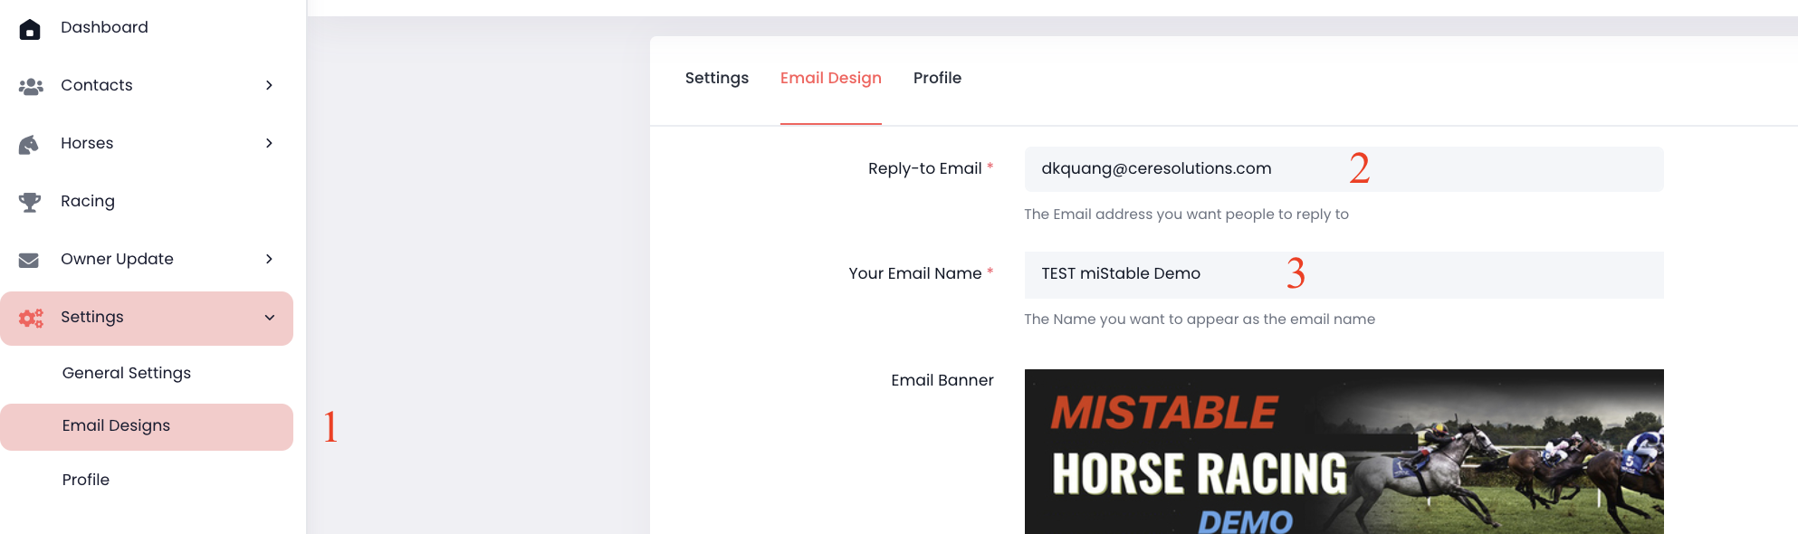Collapse the Settings menu chevron
The width and height of the screenshot is (1798, 534).
269,318
